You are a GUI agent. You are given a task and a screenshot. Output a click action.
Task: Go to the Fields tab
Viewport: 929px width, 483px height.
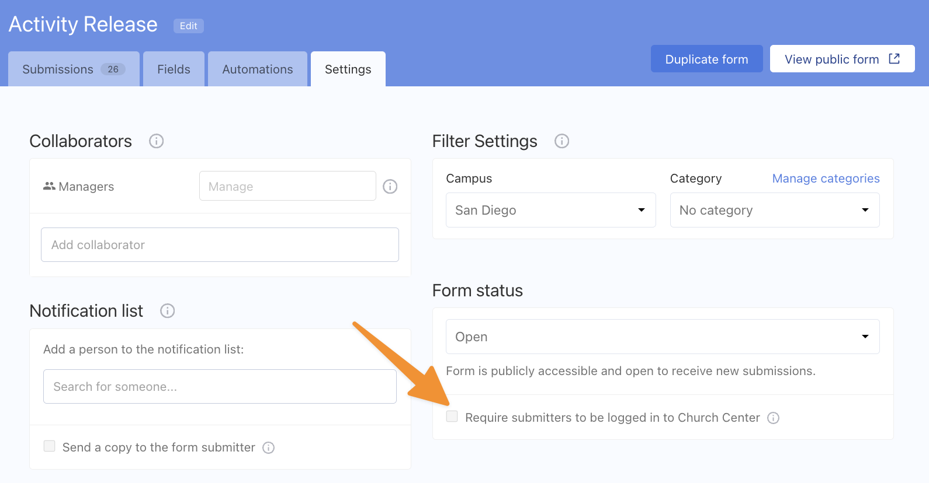tap(174, 69)
